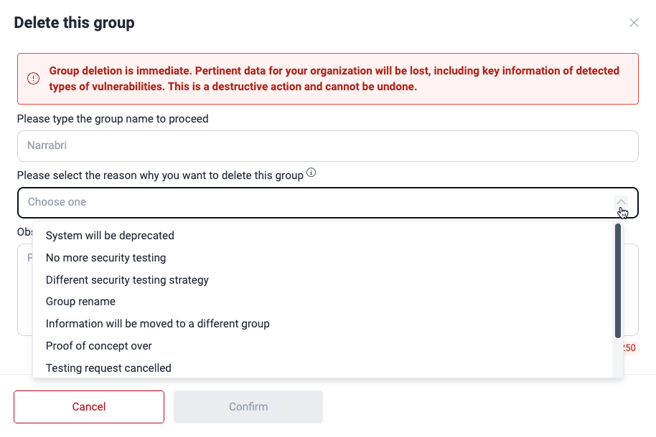The image size is (656, 437).
Task: Click the Narrabri group name input field
Action: coord(327,145)
